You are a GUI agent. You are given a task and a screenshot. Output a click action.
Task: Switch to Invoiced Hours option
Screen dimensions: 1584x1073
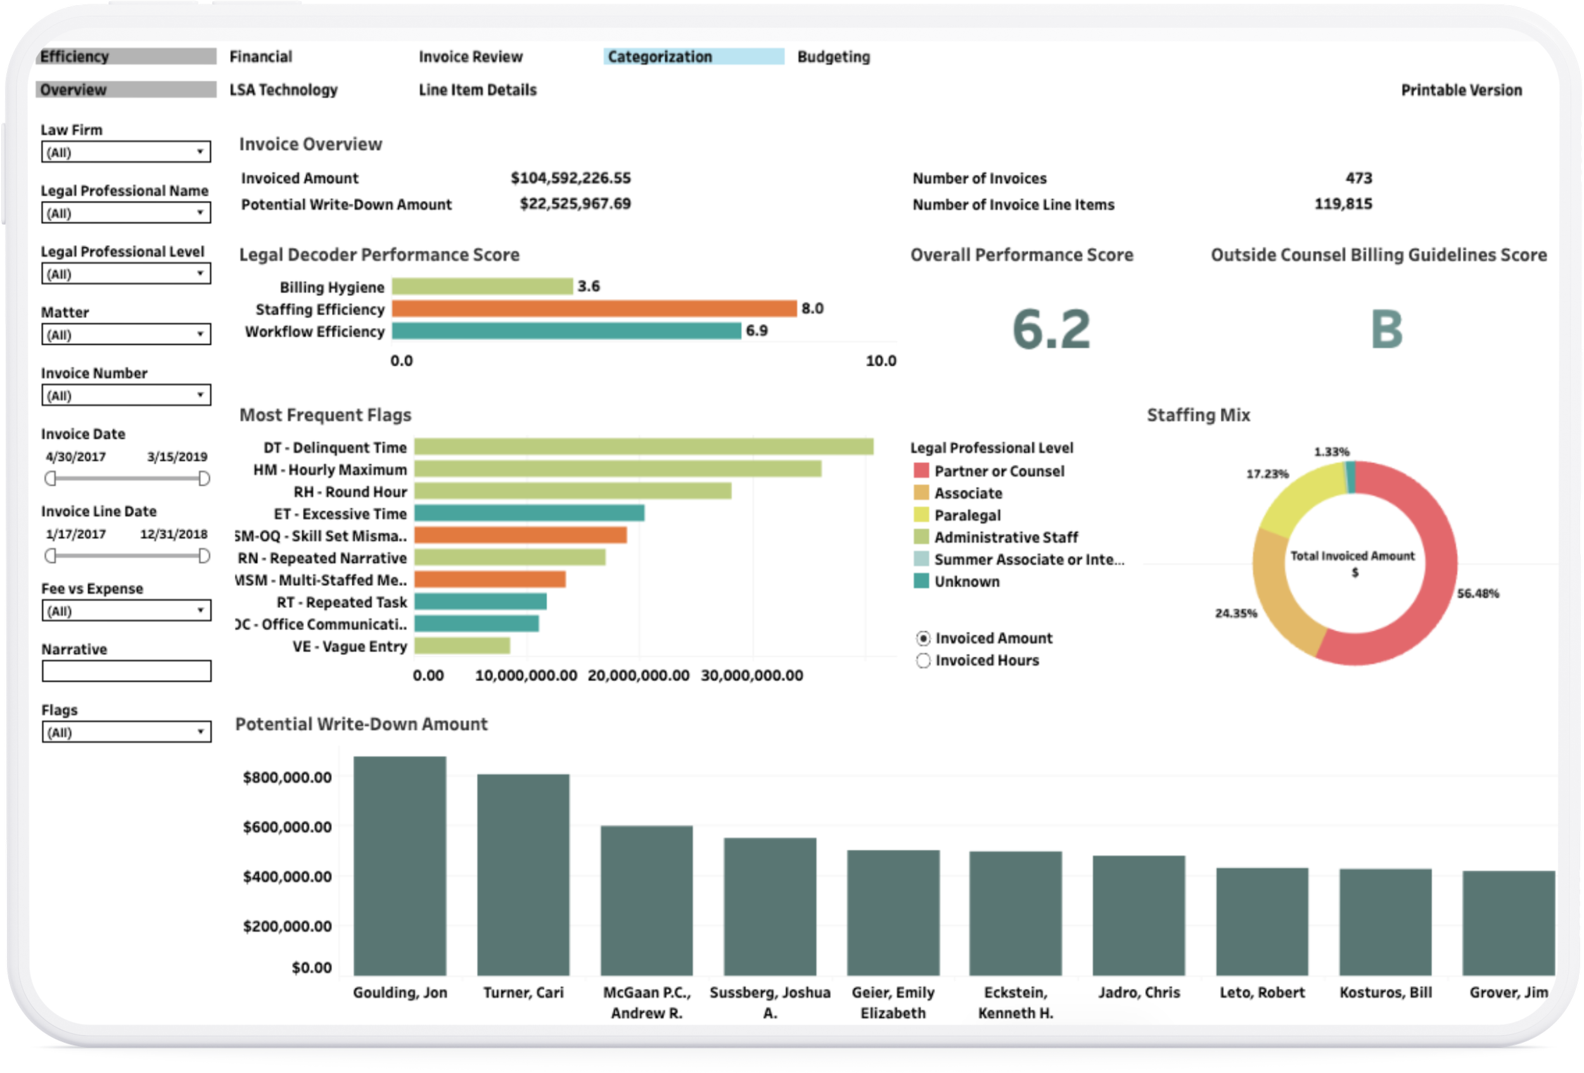[x=924, y=660]
